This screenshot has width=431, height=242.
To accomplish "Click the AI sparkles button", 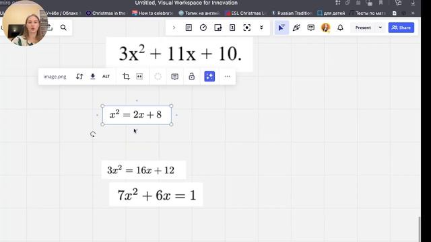I will [x=209, y=77].
